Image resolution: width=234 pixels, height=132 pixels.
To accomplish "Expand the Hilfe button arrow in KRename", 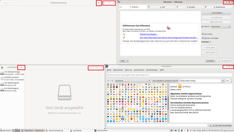I will (128, 61).
